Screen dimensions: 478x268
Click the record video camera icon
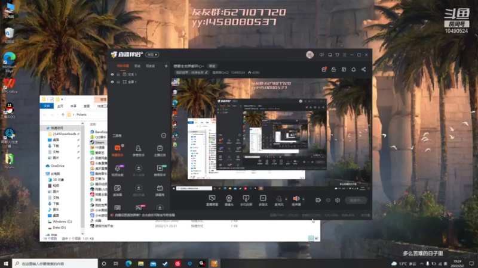tap(318, 200)
